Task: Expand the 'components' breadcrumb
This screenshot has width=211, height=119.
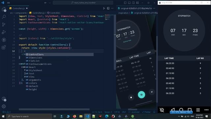Action: pyautogui.click(x=21, y=13)
